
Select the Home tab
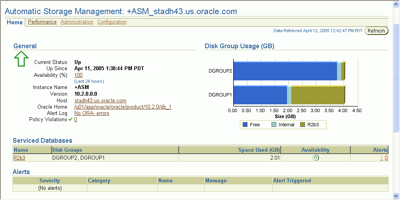click(15, 22)
